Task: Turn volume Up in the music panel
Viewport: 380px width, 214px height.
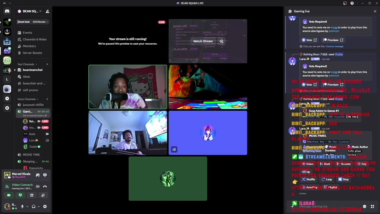Action: click(x=306, y=172)
